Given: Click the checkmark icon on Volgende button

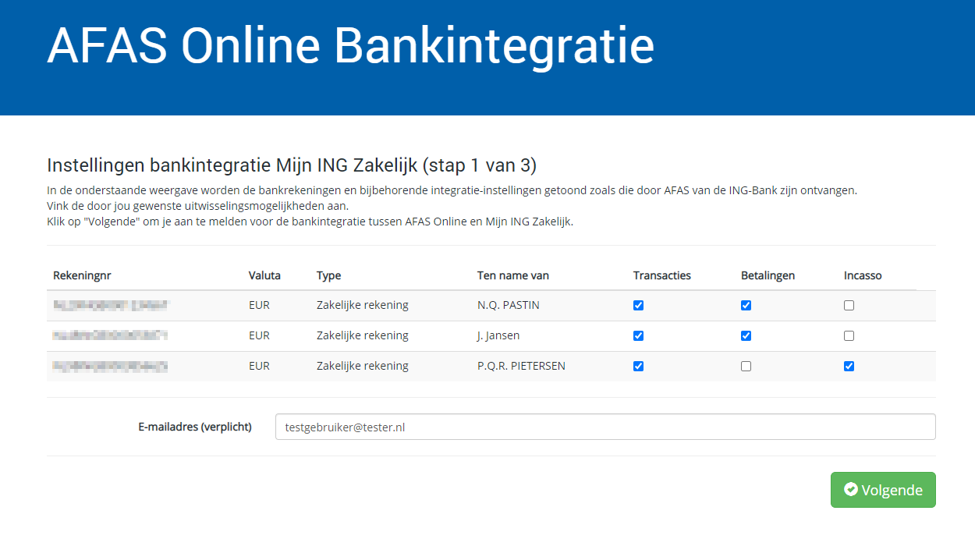Looking at the screenshot, I should click(851, 490).
